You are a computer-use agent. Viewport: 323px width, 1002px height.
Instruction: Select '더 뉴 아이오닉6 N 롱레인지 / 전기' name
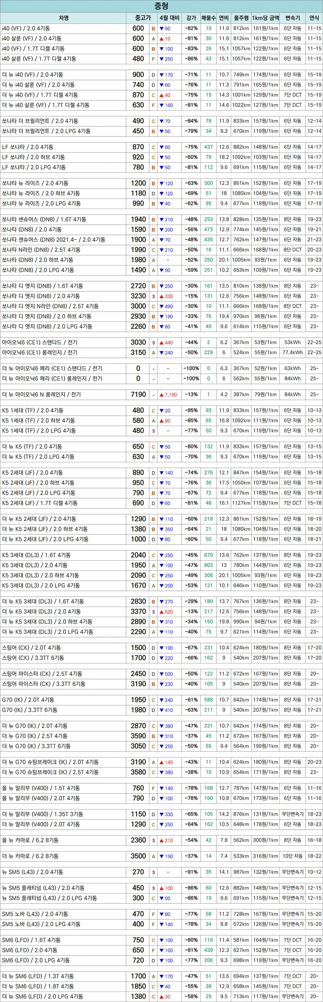41,395
